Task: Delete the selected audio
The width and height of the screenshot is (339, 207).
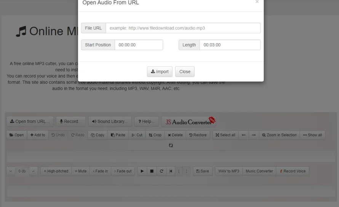Action: [x=175, y=135]
